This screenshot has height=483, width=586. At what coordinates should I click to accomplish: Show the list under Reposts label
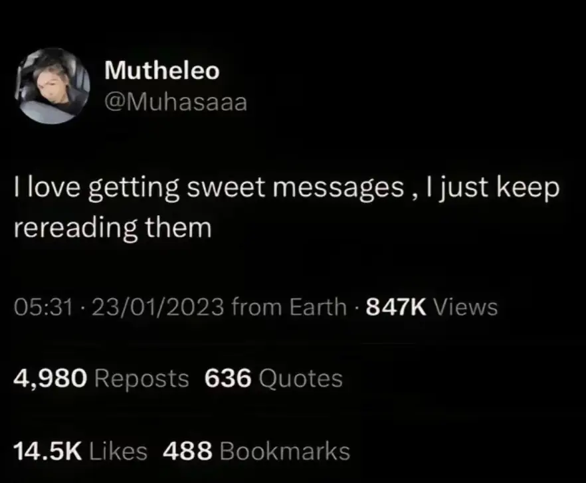coord(142,379)
